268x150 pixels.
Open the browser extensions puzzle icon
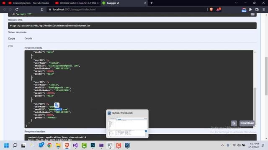[x=250, y=10]
